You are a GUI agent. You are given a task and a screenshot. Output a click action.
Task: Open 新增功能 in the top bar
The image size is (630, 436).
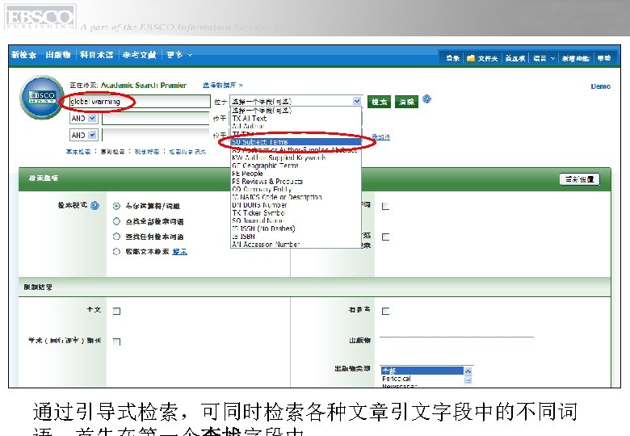point(575,59)
